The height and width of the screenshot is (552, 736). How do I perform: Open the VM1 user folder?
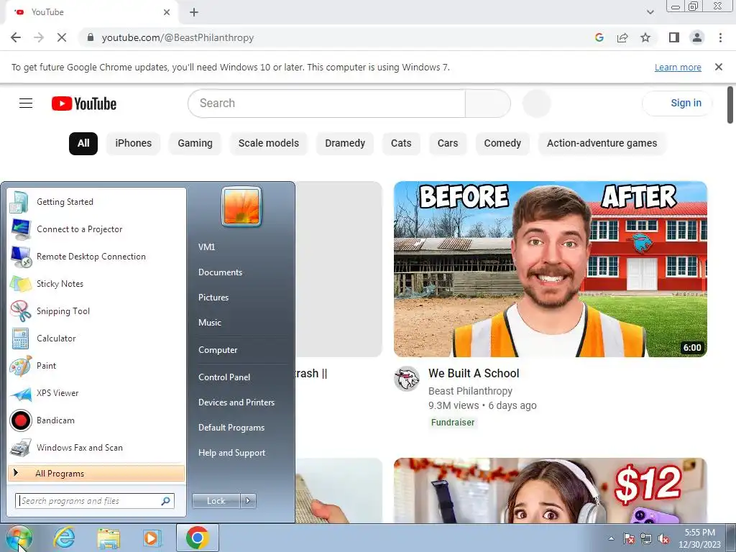[x=206, y=247]
